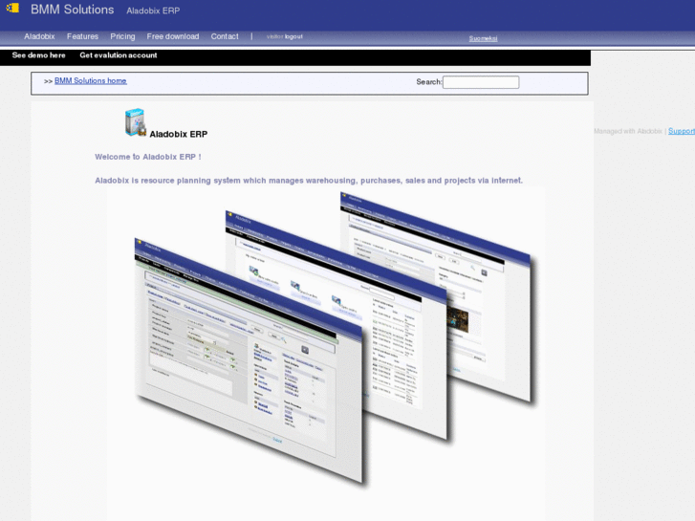Click the 'Managed with Aladobix' text
Screen dimensions: 695x521
click(x=628, y=131)
